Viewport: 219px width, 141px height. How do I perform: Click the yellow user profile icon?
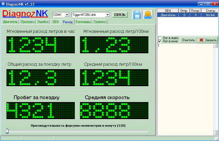[x=148, y=14]
